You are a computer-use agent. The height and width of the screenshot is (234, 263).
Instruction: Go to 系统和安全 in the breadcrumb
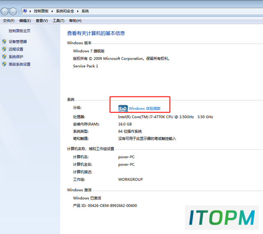pyautogui.click(x=65, y=11)
